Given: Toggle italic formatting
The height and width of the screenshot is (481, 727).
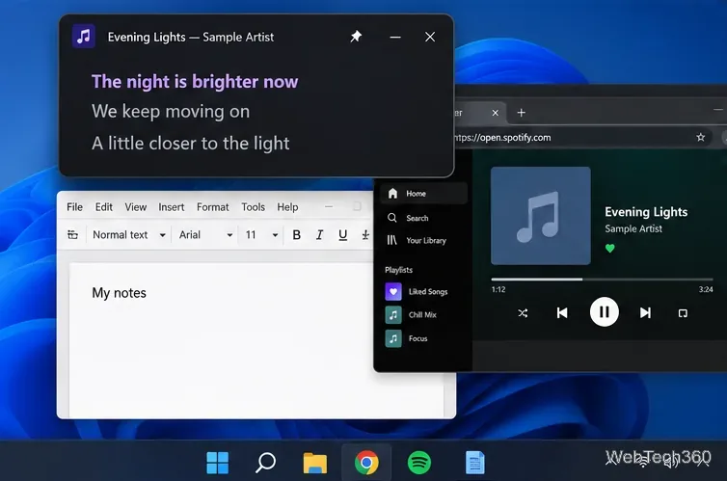Looking at the screenshot, I should (319, 235).
